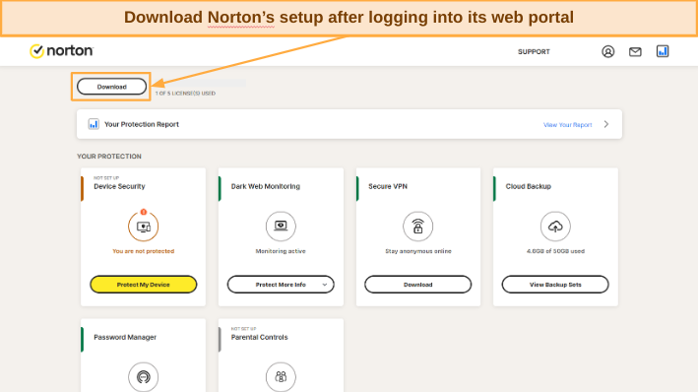Click 'You are not protected' text
The height and width of the screenshot is (392, 698).
(144, 251)
